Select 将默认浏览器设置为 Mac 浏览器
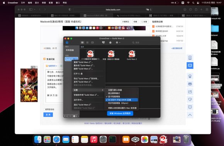 (122, 108)
